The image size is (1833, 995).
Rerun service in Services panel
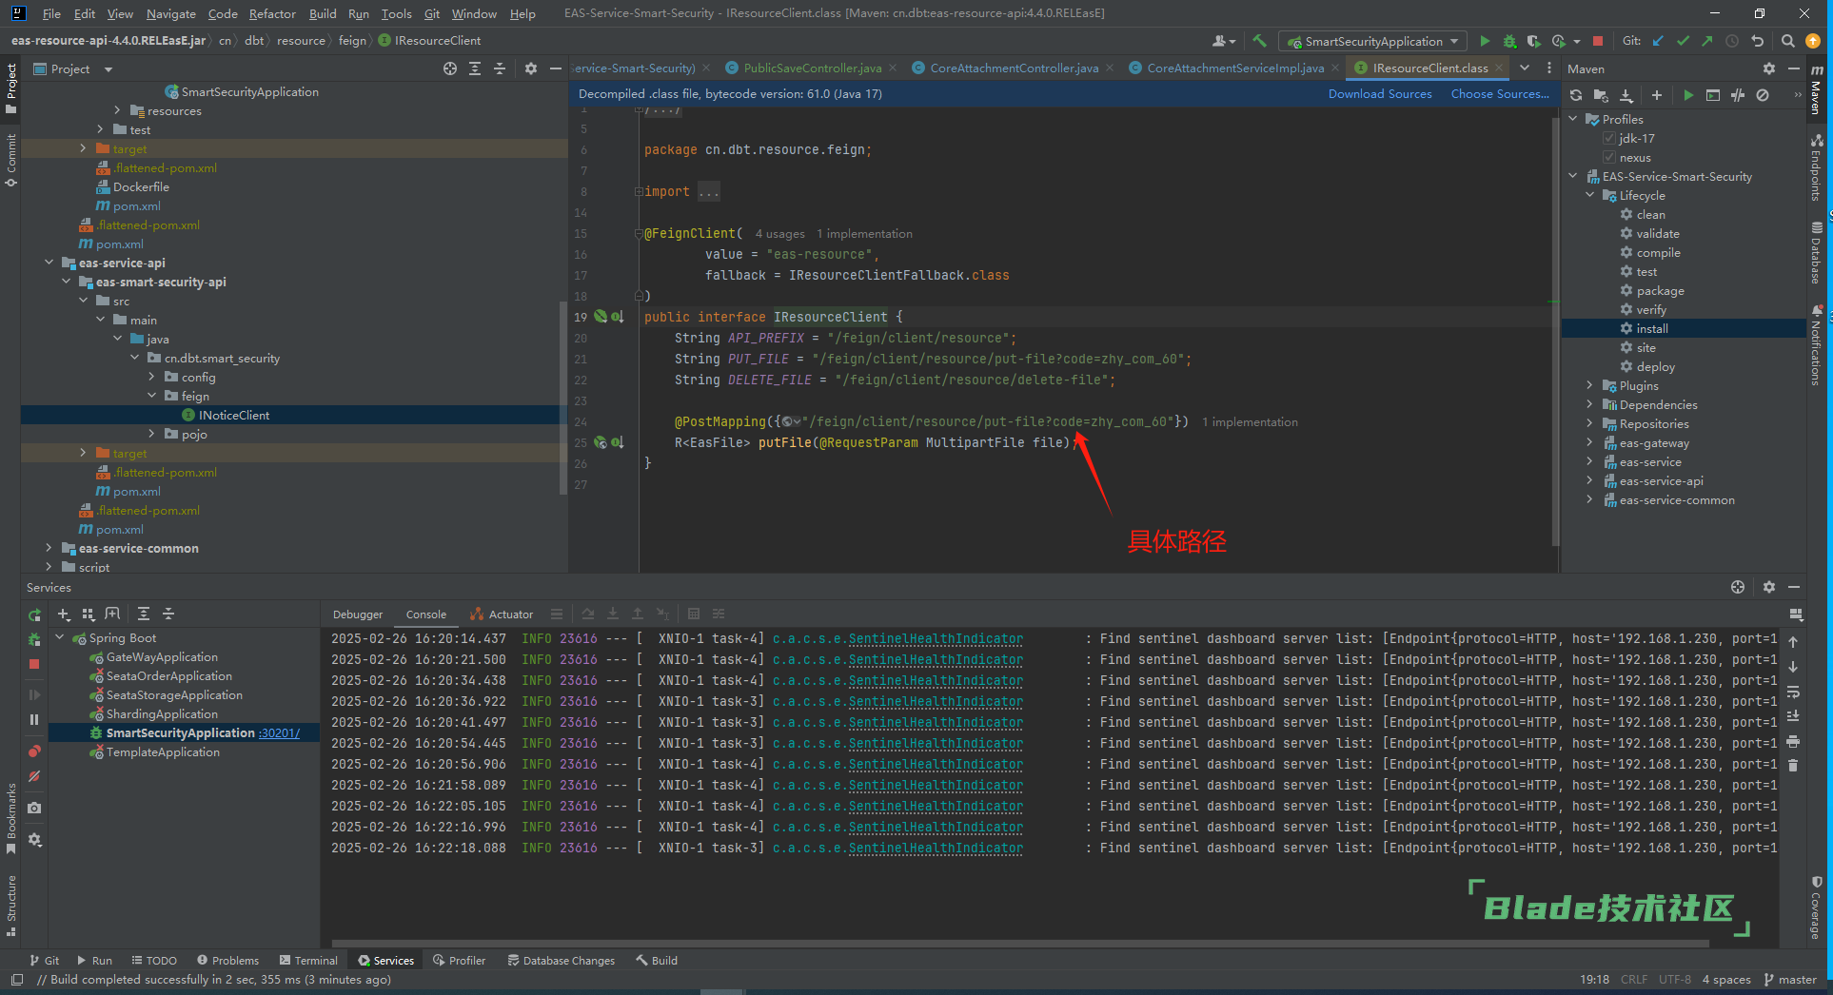(34, 615)
